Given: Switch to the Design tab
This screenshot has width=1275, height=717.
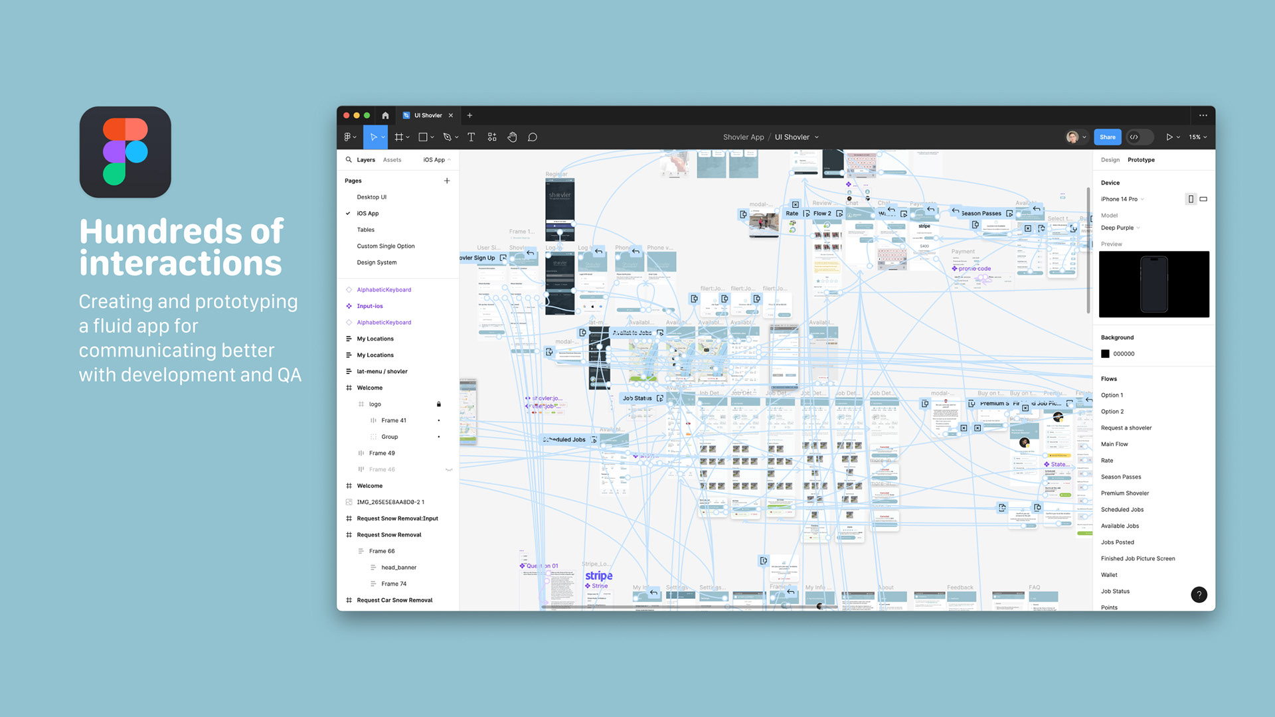Looking at the screenshot, I should pyautogui.click(x=1110, y=160).
